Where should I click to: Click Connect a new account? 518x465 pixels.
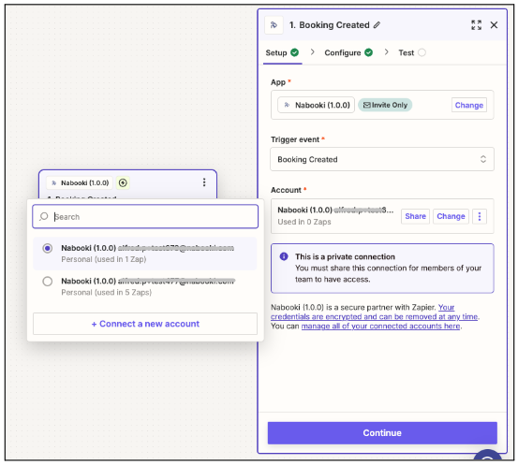[145, 324]
